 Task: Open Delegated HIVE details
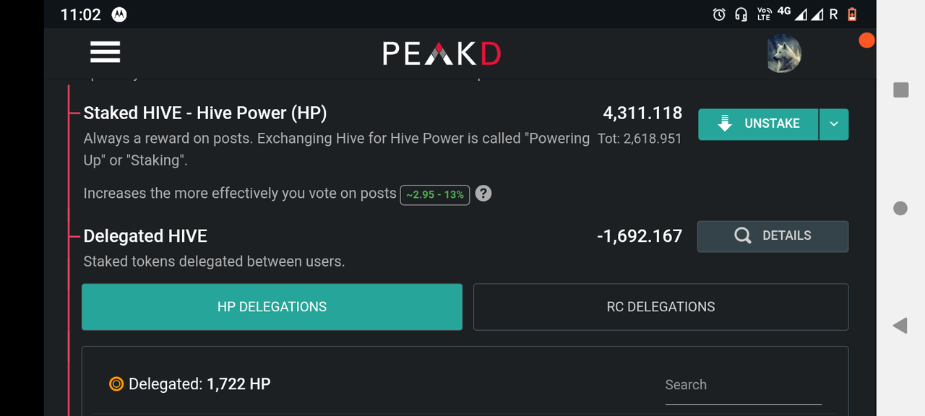pyautogui.click(x=773, y=236)
